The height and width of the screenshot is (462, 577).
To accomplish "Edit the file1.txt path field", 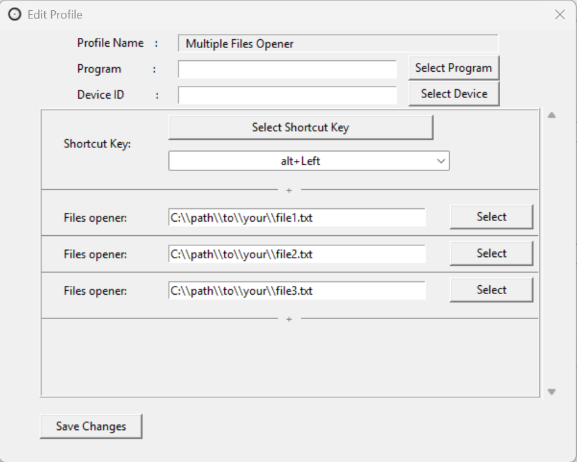I will (297, 218).
